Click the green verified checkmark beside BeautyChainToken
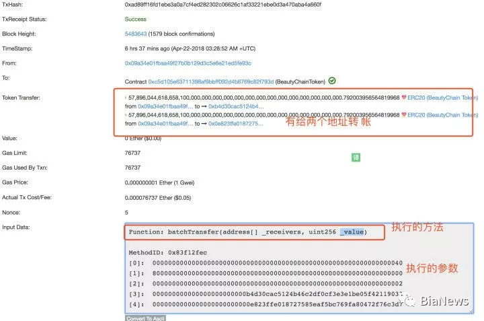The image size is (484, 321). tap(332, 81)
